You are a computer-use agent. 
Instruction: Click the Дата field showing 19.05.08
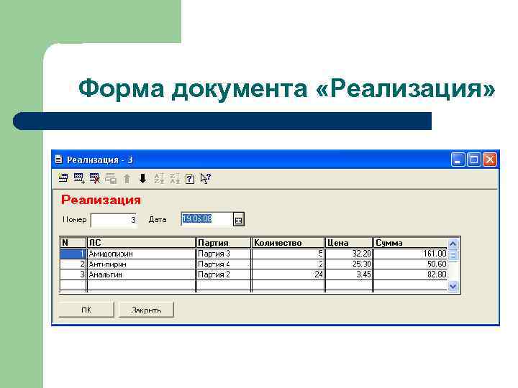[x=206, y=219]
